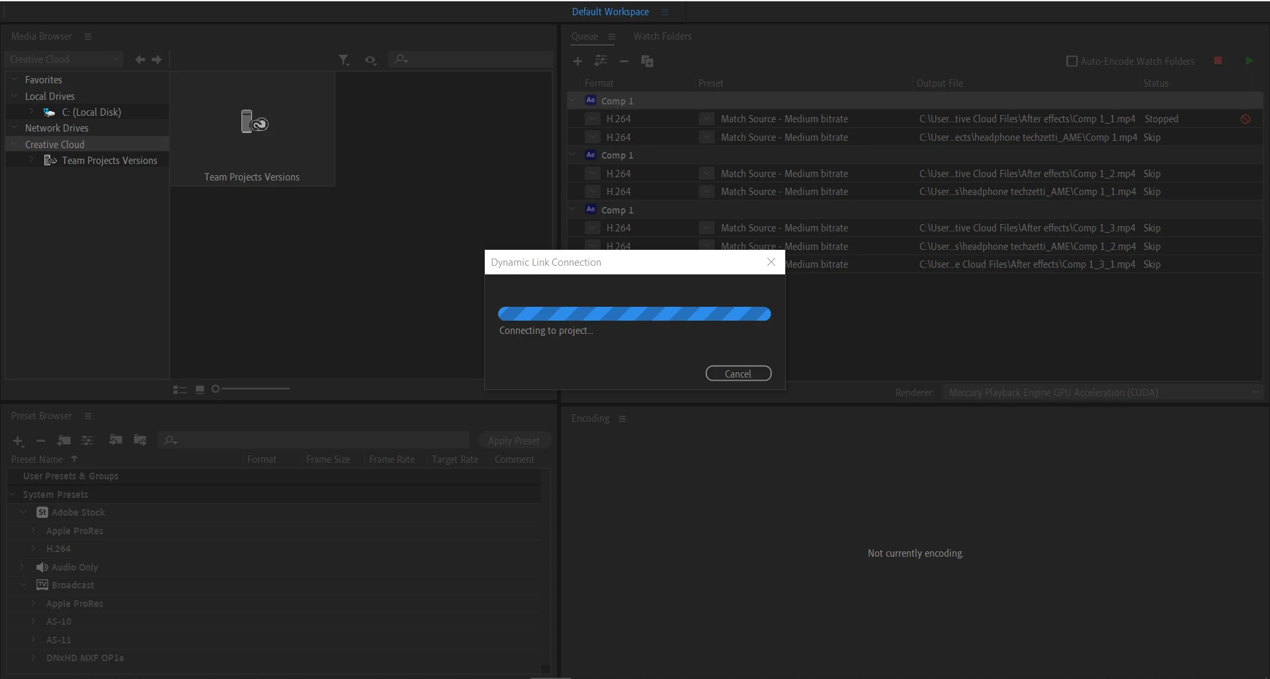Expand Team Projects Versions in tree
Image resolution: width=1270 pixels, height=679 pixels.
tap(31, 160)
